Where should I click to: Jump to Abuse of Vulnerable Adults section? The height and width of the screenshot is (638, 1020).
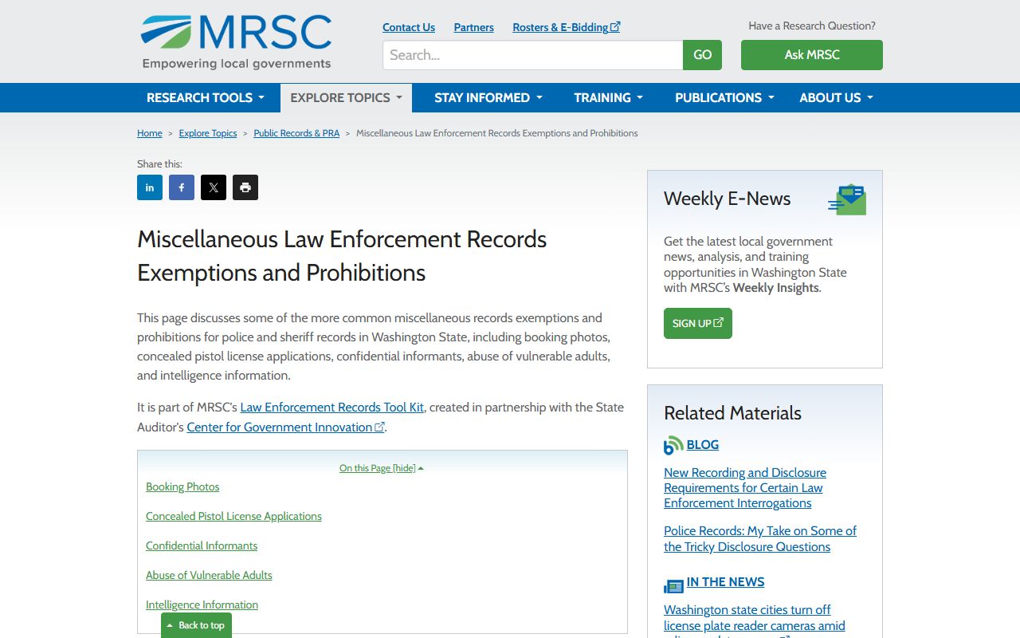(209, 575)
